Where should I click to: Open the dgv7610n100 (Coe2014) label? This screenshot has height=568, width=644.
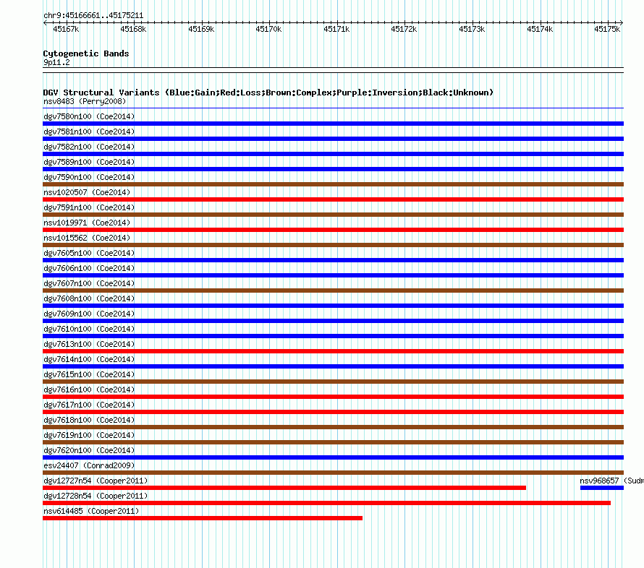(x=89, y=329)
